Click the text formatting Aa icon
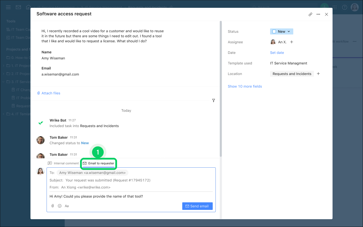Viewport: 363px width, 227px height. 66,206
